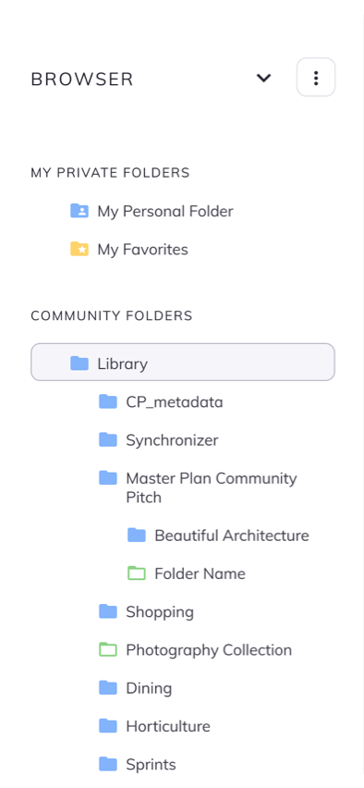The width and height of the screenshot is (364, 788).
Task: Open the Horticulture folder
Action: (168, 726)
